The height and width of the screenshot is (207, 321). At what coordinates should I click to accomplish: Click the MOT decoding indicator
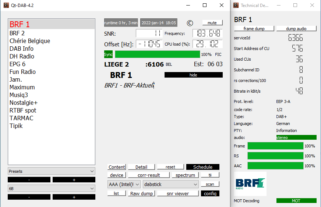click(x=296, y=201)
